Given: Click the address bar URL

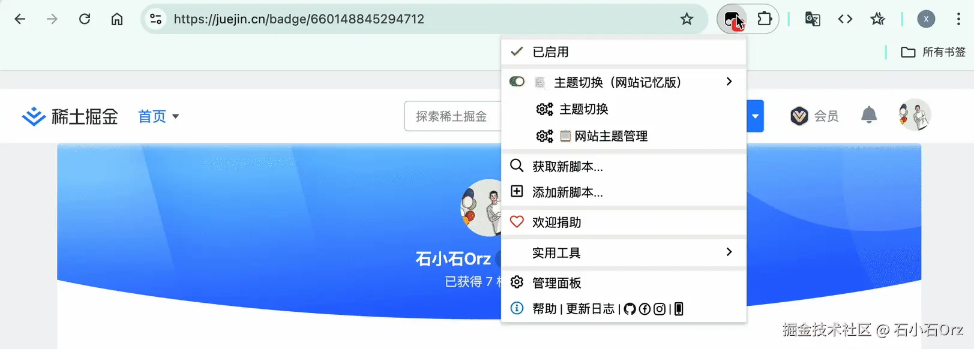Looking at the screenshot, I should point(299,19).
